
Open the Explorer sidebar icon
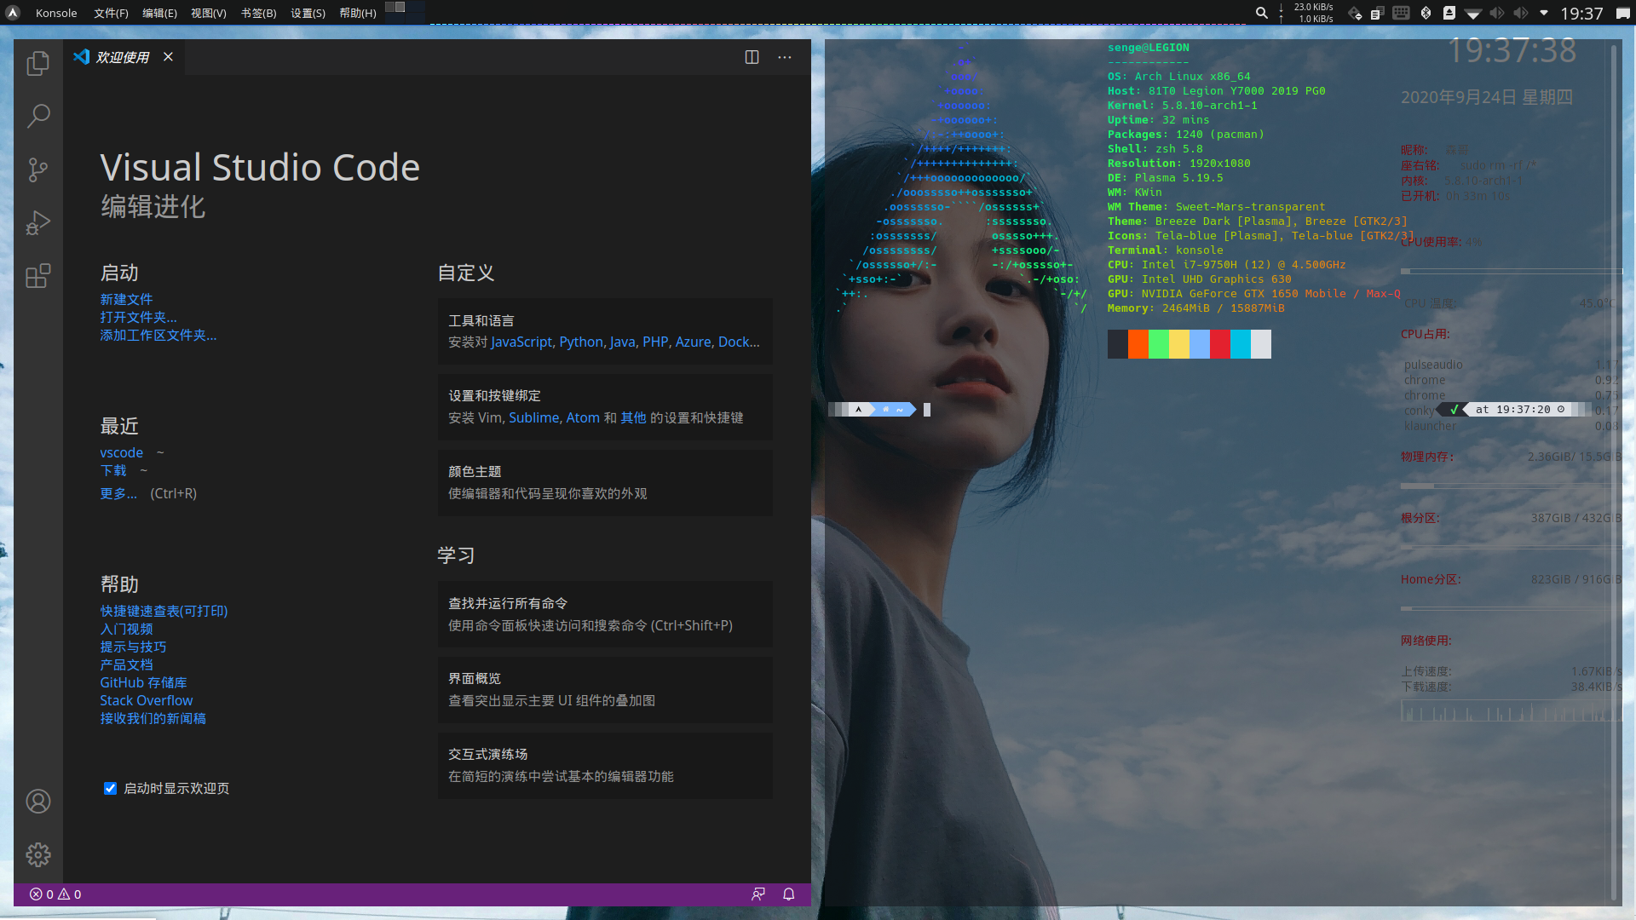pos(37,62)
